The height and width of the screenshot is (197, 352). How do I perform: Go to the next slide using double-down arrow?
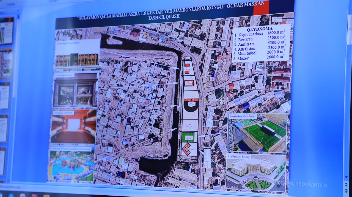click(346, 190)
